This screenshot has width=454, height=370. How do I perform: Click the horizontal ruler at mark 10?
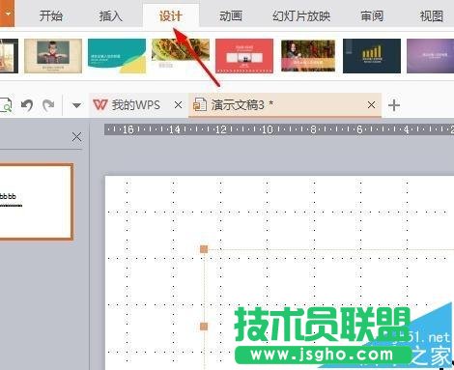point(267,129)
